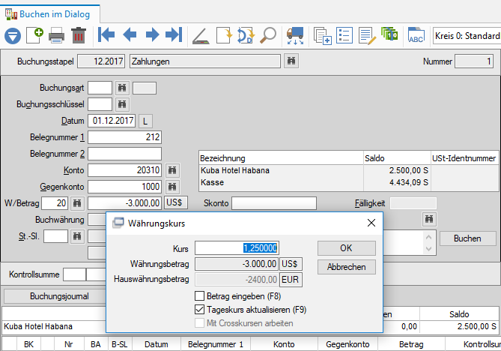The height and width of the screenshot is (351, 501).
Task: Open W/Betrag currency lookup binoculars
Action: tap(77, 203)
